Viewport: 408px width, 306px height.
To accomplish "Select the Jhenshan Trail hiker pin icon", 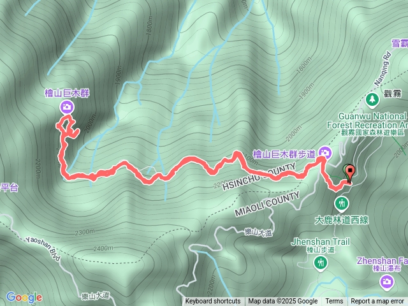I will coord(321,263).
